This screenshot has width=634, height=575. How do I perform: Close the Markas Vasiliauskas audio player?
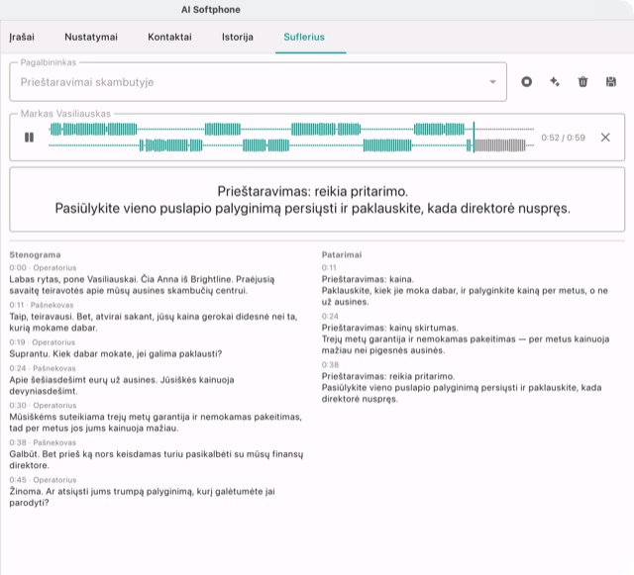605,138
